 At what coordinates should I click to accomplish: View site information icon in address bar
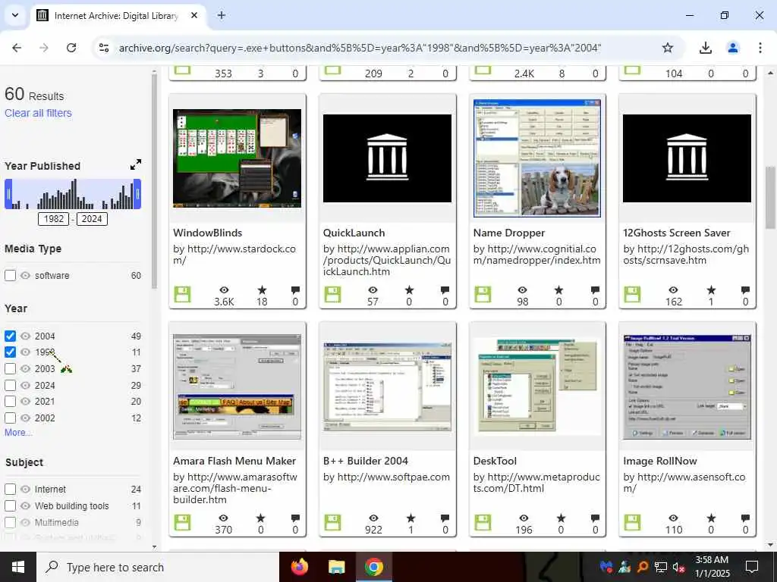(104, 48)
